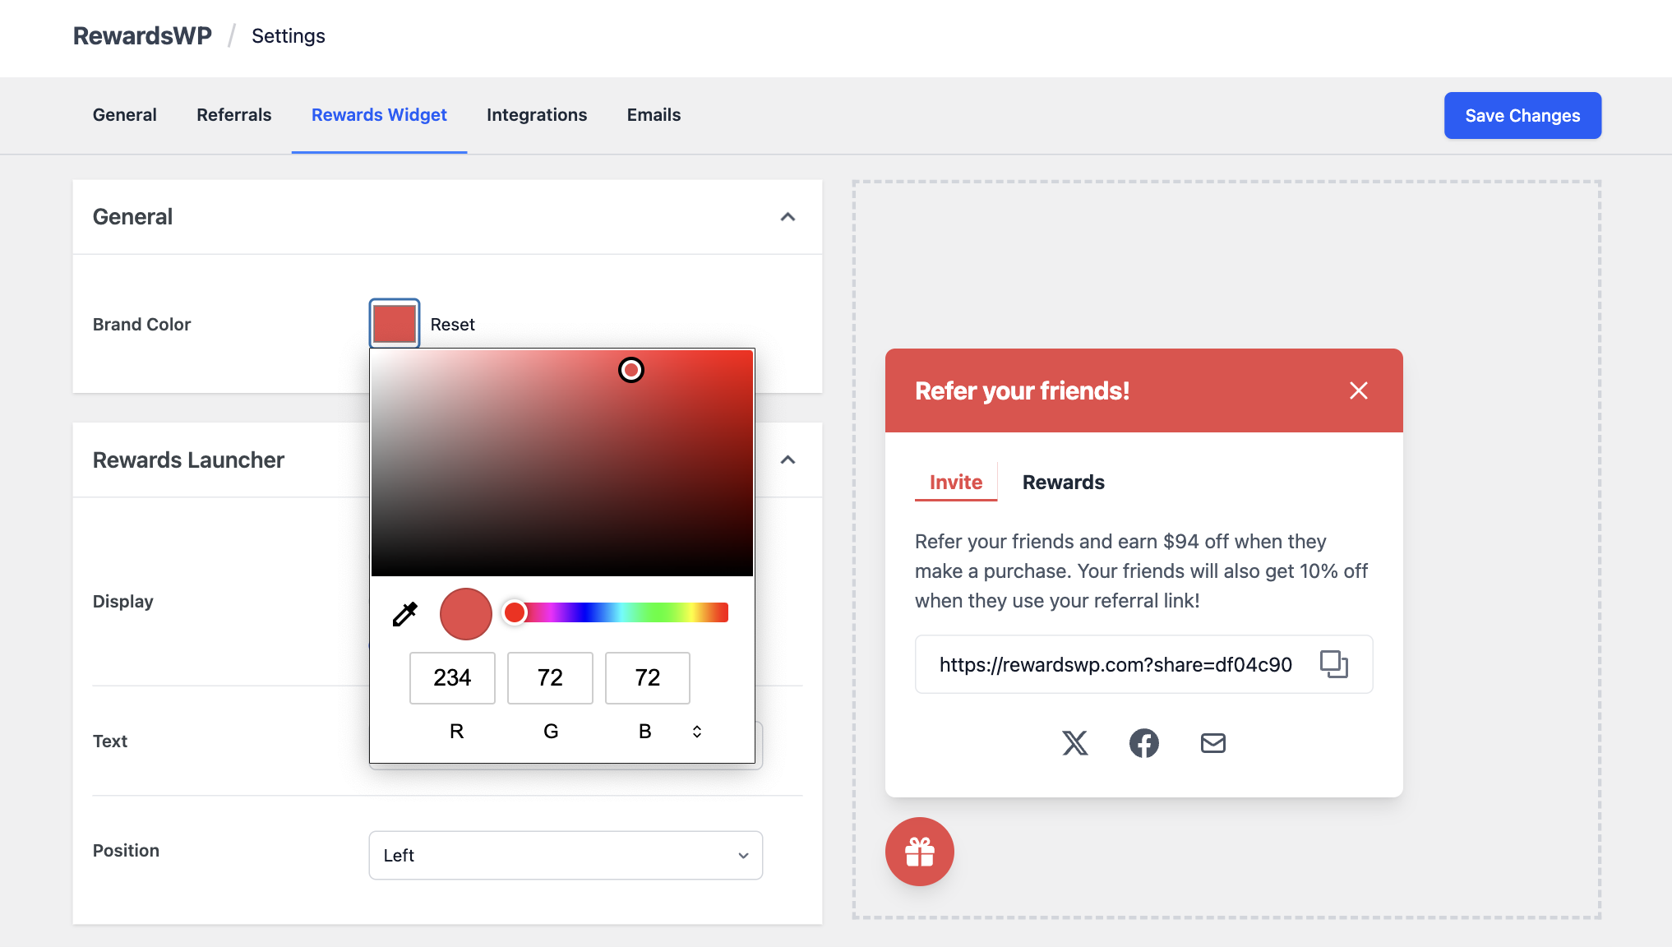Collapse the General section chevron
Image resolution: width=1672 pixels, height=947 pixels.
tap(788, 217)
